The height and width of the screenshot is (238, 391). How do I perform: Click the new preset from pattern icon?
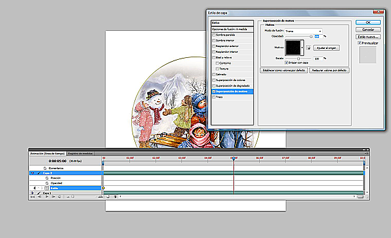(309, 48)
